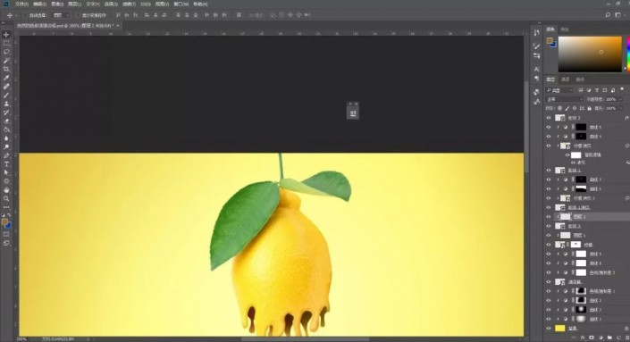Viewport: 630px width, 342px height.
Task: Open the 编辑 Edit menu
Action: pos(40,4)
